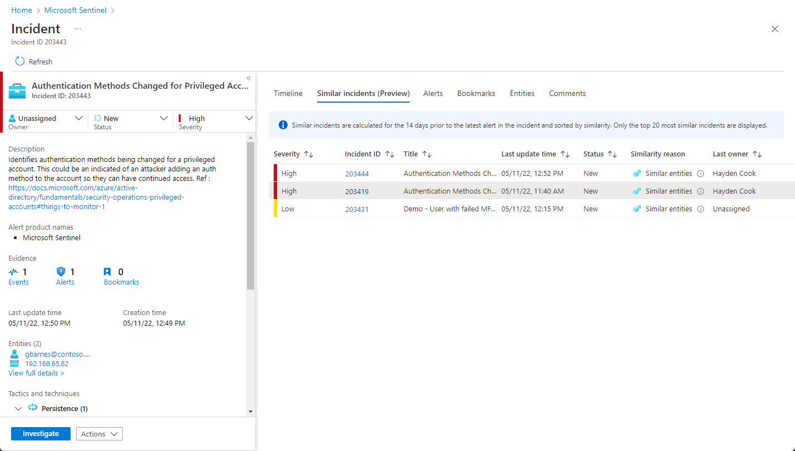Open the Comments tab
Viewport: 795px width, 451px height.
[x=567, y=93]
